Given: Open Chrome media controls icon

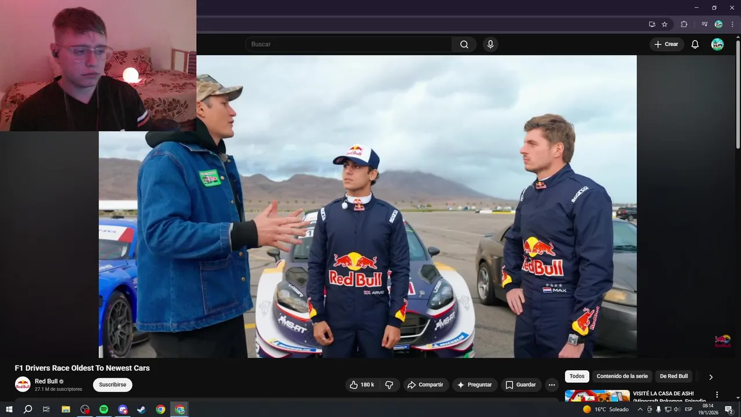Looking at the screenshot, I should [x=705, y=24].
